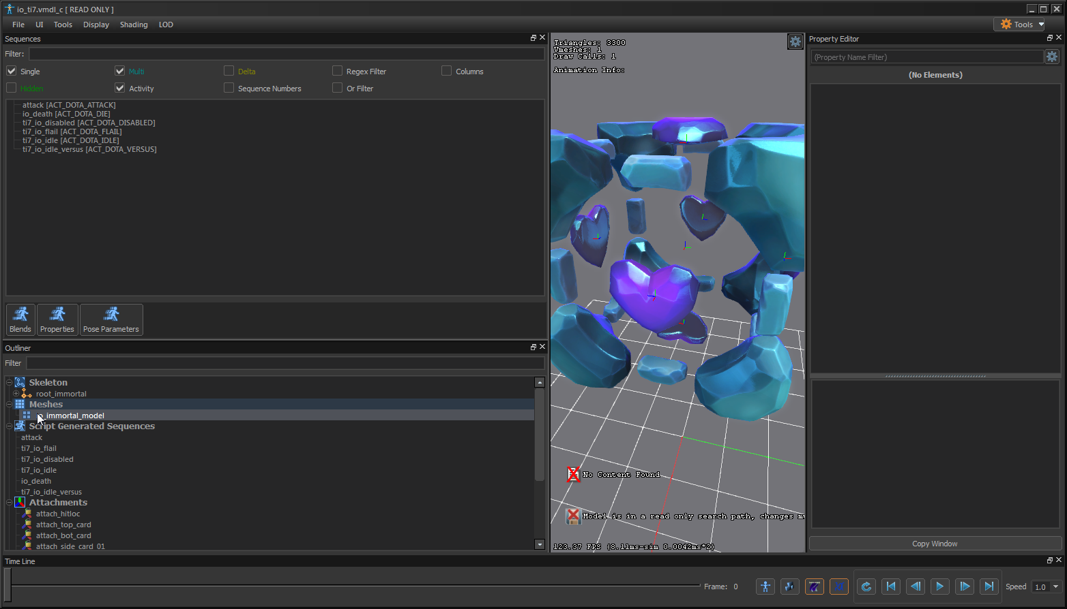This screenshot has width=1067, height=609.
Task: Enable the Delta checkbox
Action: point(229,71)
